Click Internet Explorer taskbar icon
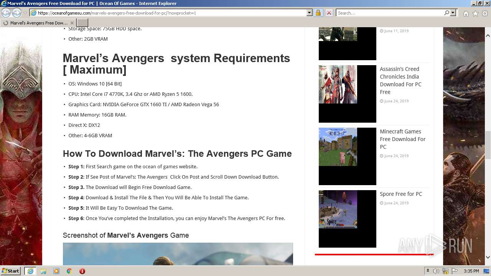 coord(30,271)
